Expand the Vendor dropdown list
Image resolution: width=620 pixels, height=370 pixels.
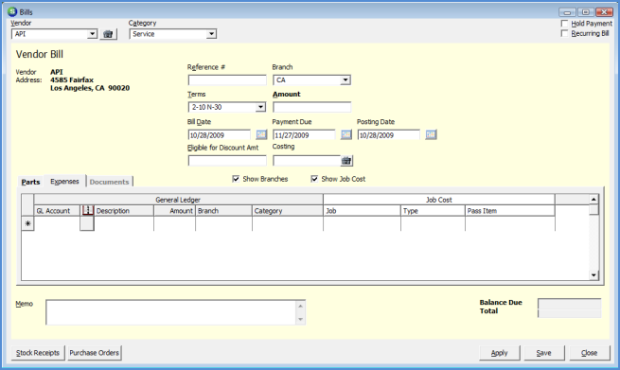(92, 34)
